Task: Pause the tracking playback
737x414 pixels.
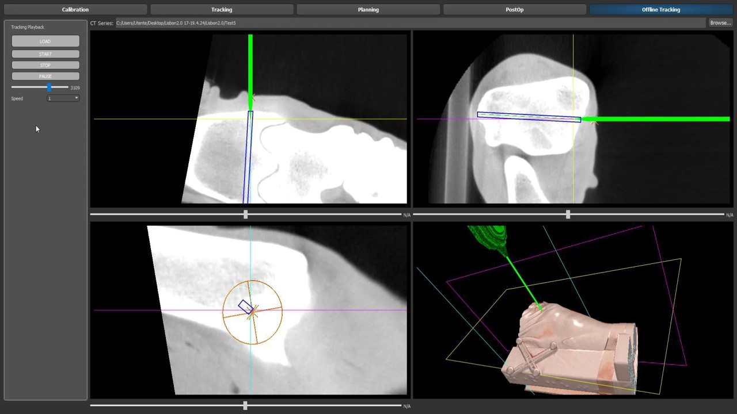Action: point(45,76)
